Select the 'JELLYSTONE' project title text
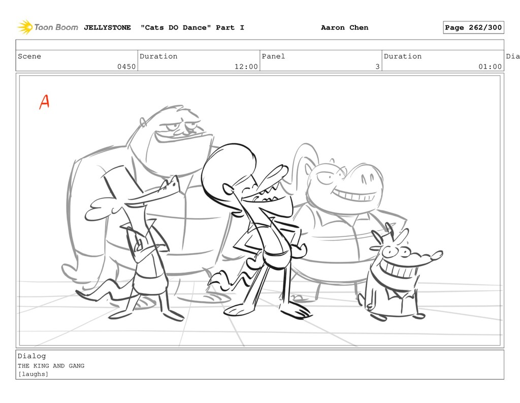 (107, 27)
